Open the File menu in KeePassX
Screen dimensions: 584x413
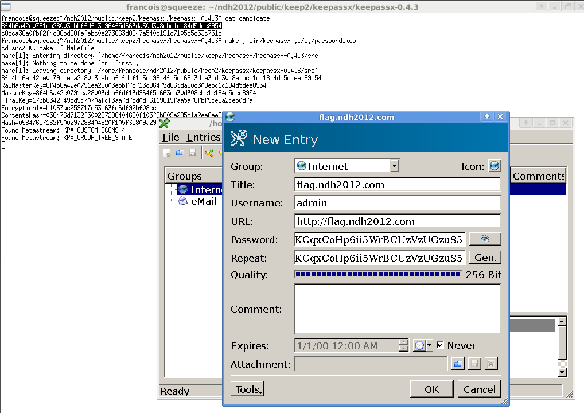pyautogui.click(x=171, y=138)
